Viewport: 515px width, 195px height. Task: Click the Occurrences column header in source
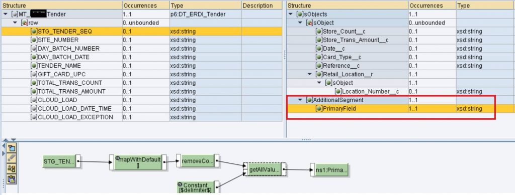tap(146, 6)
